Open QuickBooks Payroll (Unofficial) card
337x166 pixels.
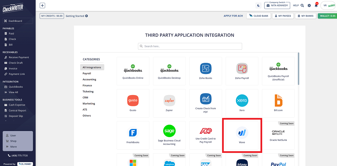click(x=278, y=71)
